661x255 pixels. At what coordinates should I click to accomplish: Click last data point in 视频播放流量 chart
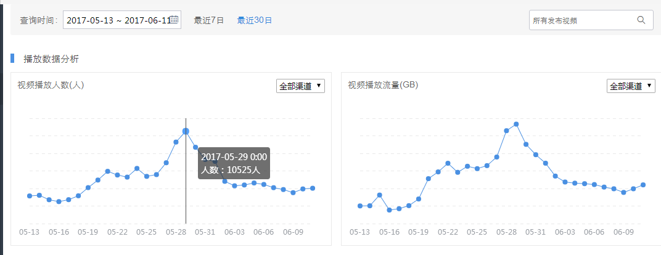pos(643,185)
